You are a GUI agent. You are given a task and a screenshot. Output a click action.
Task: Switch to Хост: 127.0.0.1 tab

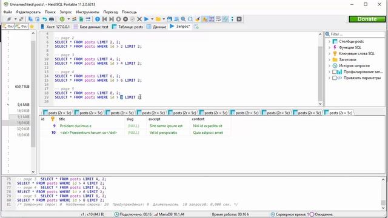(x=55, y=27)
